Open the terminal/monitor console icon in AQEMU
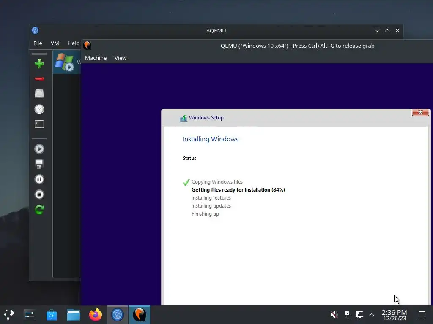The image size is (433, 324). click(39, 124)
